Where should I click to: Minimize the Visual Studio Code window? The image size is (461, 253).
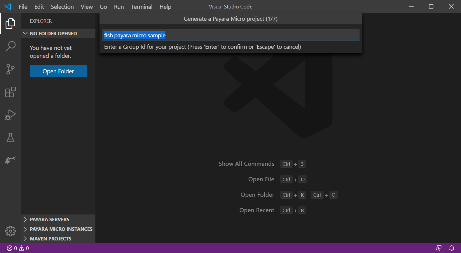click(411, 6)
